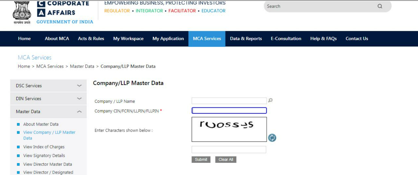This screenshot has height=175, width=418.
Task: Go to My Workspace in navigation bar
Action: coord(128,39)
